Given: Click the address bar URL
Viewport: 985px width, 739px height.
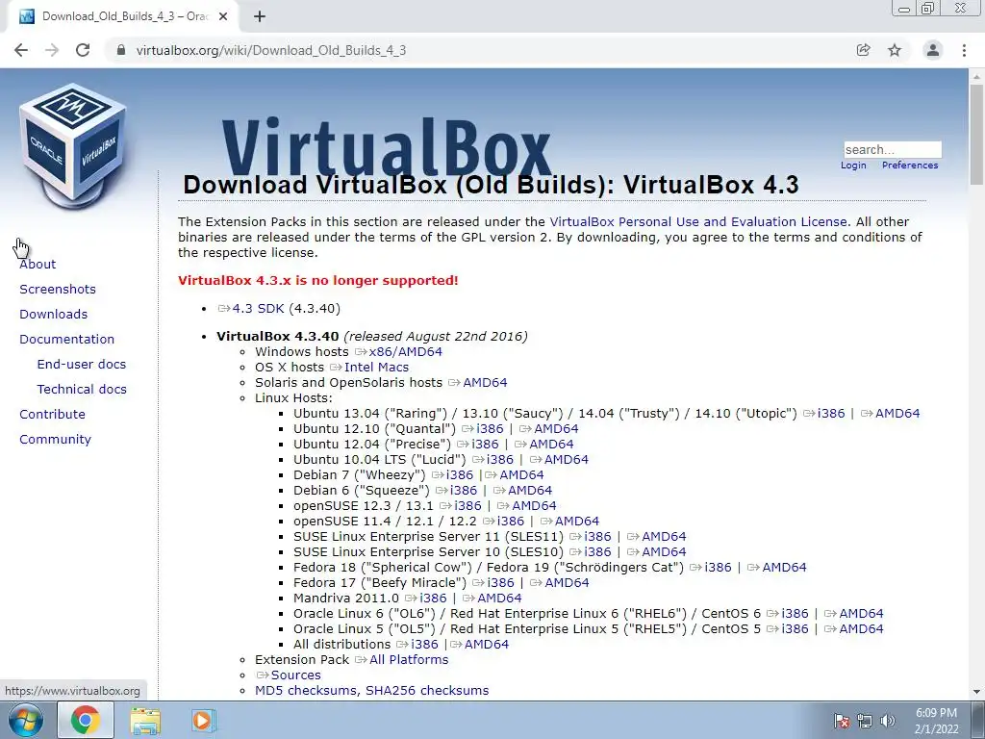Looking at the screenshot, I should [x=271, y=50].
